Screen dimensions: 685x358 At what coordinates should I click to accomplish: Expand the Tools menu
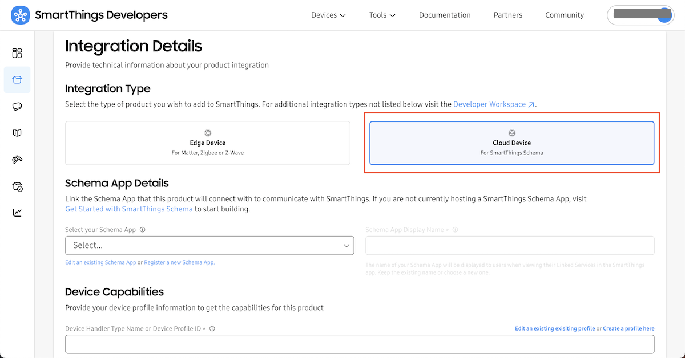[382, 15]
